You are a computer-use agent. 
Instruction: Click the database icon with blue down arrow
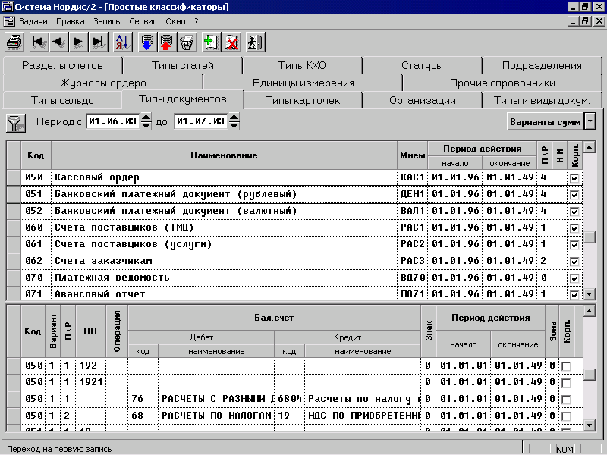[147, 42]
